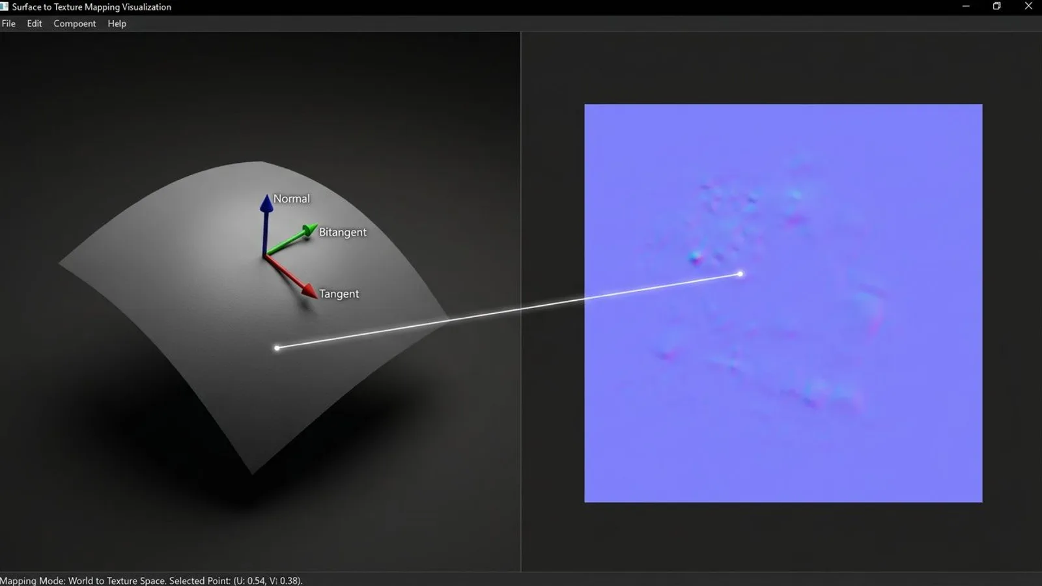Click the mapped point on the normal map
1042x586 pixels.
[x=740, y=274]
